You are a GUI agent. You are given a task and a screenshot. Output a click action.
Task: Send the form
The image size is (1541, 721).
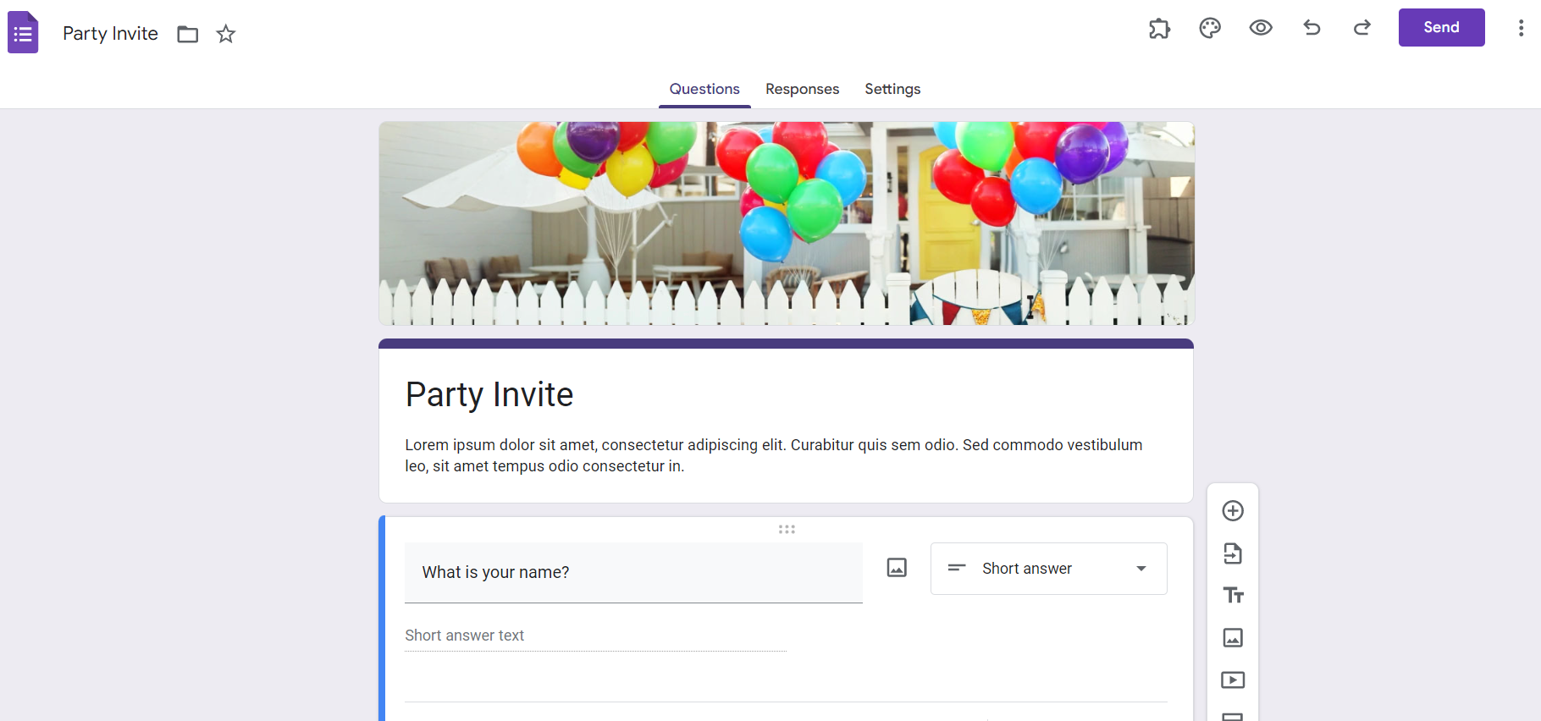pyautogui.click(x=1441, y=27)
